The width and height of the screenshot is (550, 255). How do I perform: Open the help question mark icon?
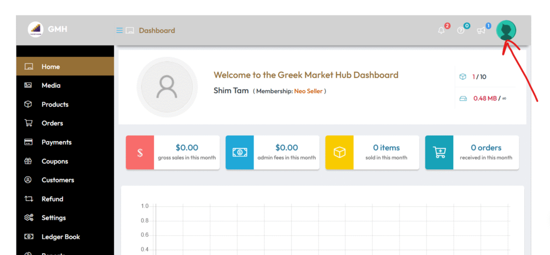[x=461, y=31]
